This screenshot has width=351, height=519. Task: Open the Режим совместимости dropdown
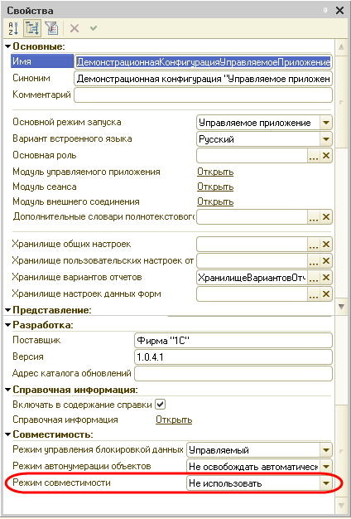coord(326,483)
